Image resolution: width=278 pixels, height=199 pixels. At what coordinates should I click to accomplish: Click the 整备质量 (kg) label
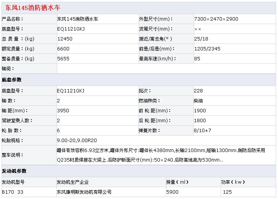(18, 59)
